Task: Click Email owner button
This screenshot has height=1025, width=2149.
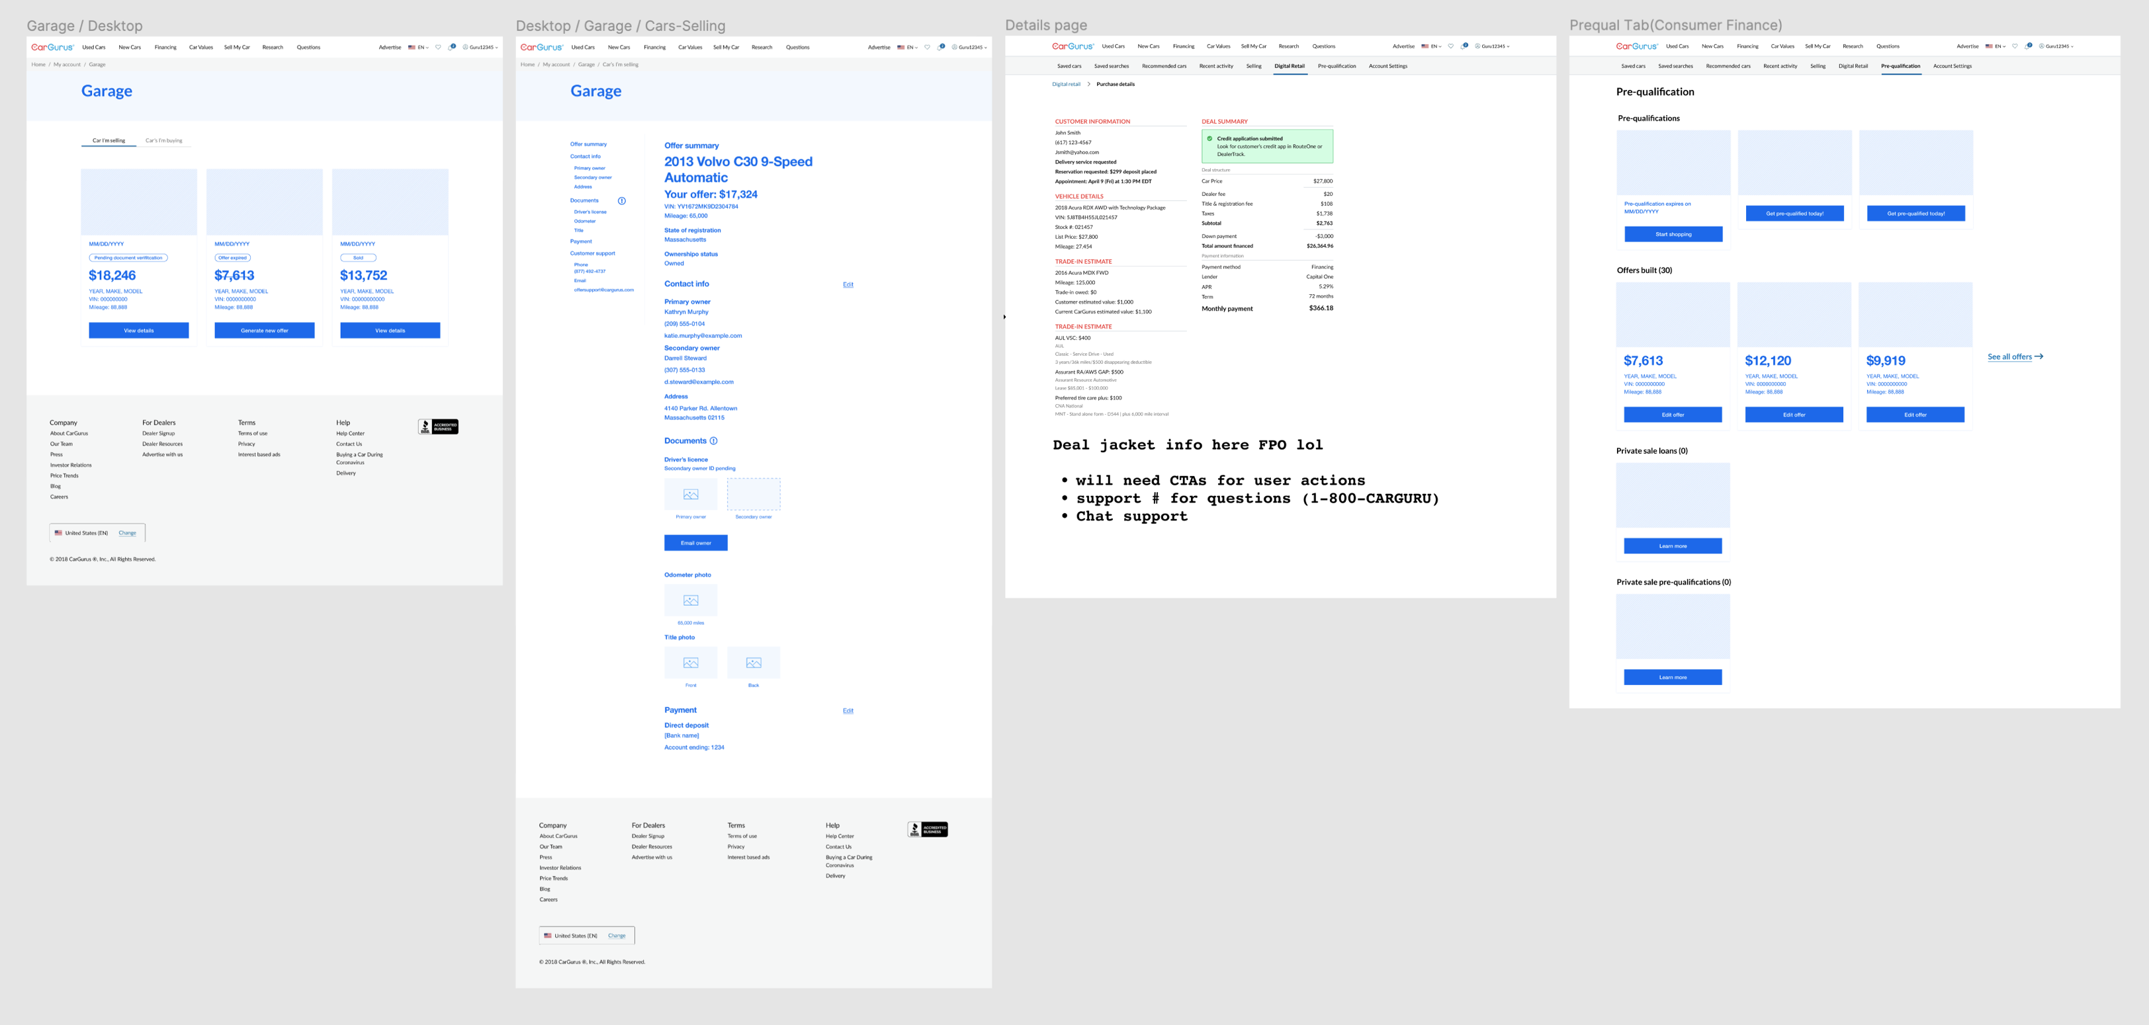Action: pos(696,543)
